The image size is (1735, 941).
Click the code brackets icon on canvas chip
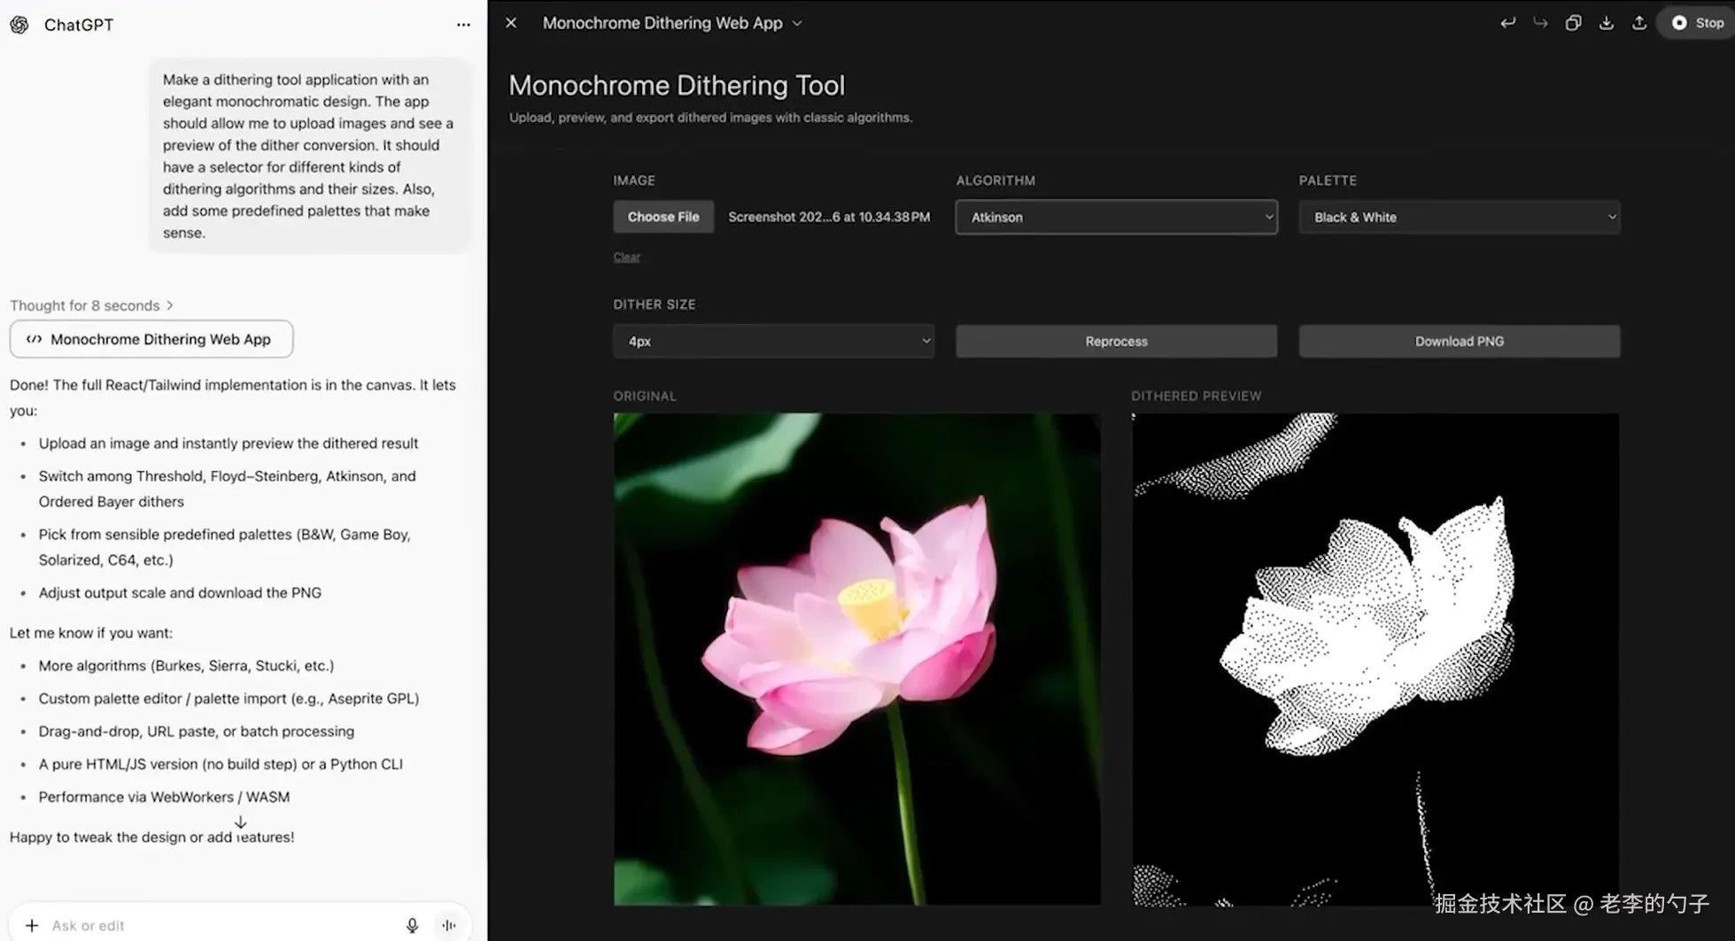[34, 339]
